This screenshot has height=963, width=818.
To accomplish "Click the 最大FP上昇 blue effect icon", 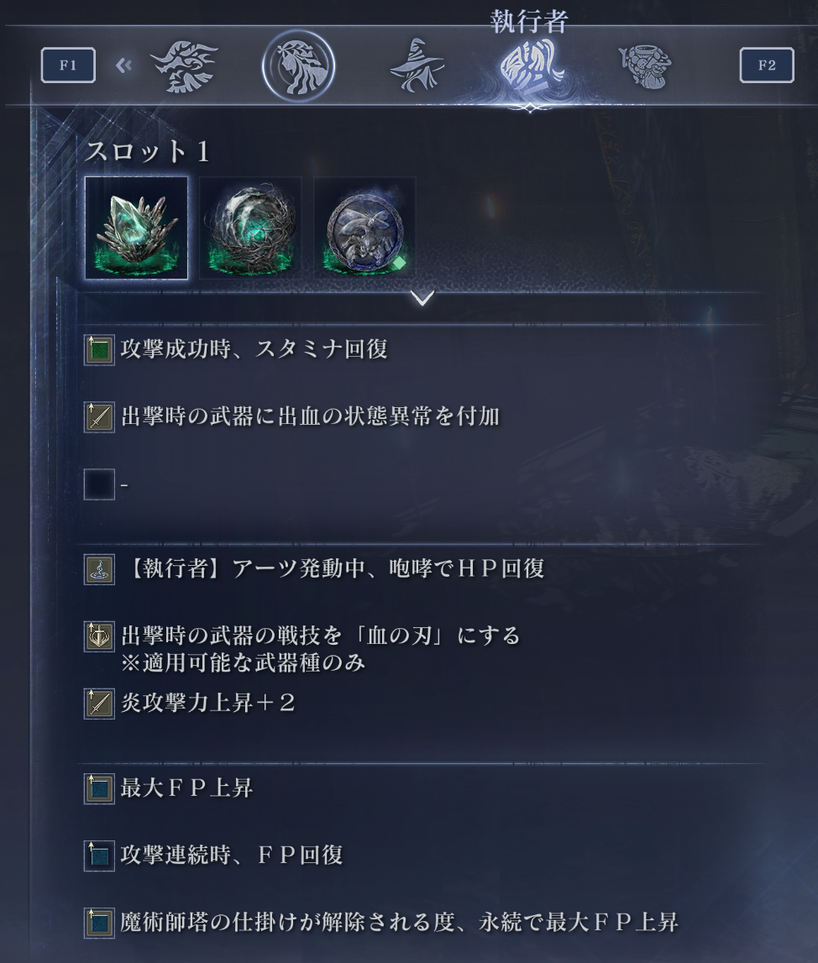I will pyautogui.click(x=99, y=788).
